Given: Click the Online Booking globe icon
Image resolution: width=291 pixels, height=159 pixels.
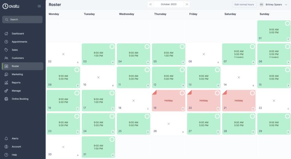Looking at the screenshot, I should (6, 99).
